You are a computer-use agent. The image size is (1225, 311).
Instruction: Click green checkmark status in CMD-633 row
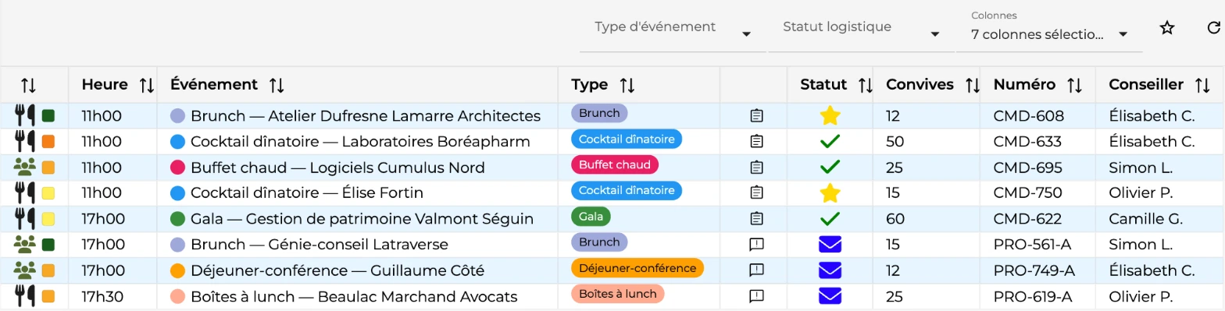[830, 142]
